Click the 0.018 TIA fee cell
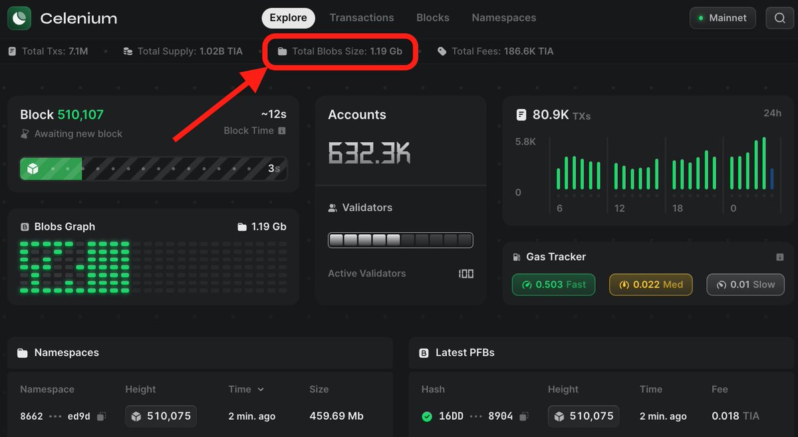798x437 pixels. pyautogui.click(x=735, y=416)
